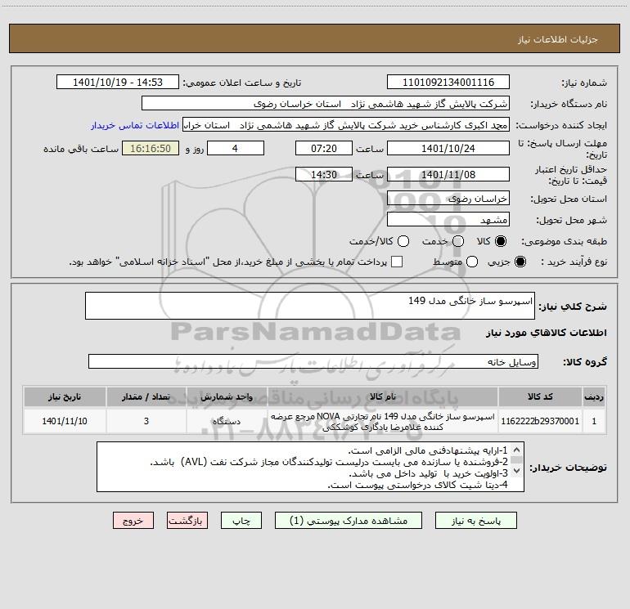
Task: Click the خروج exit button
Action: 133,520
